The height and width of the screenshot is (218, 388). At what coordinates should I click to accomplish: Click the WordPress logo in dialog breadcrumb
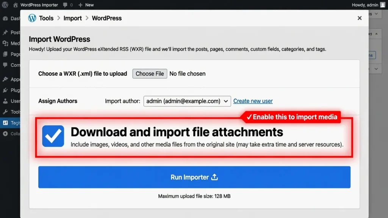(32, 18)
